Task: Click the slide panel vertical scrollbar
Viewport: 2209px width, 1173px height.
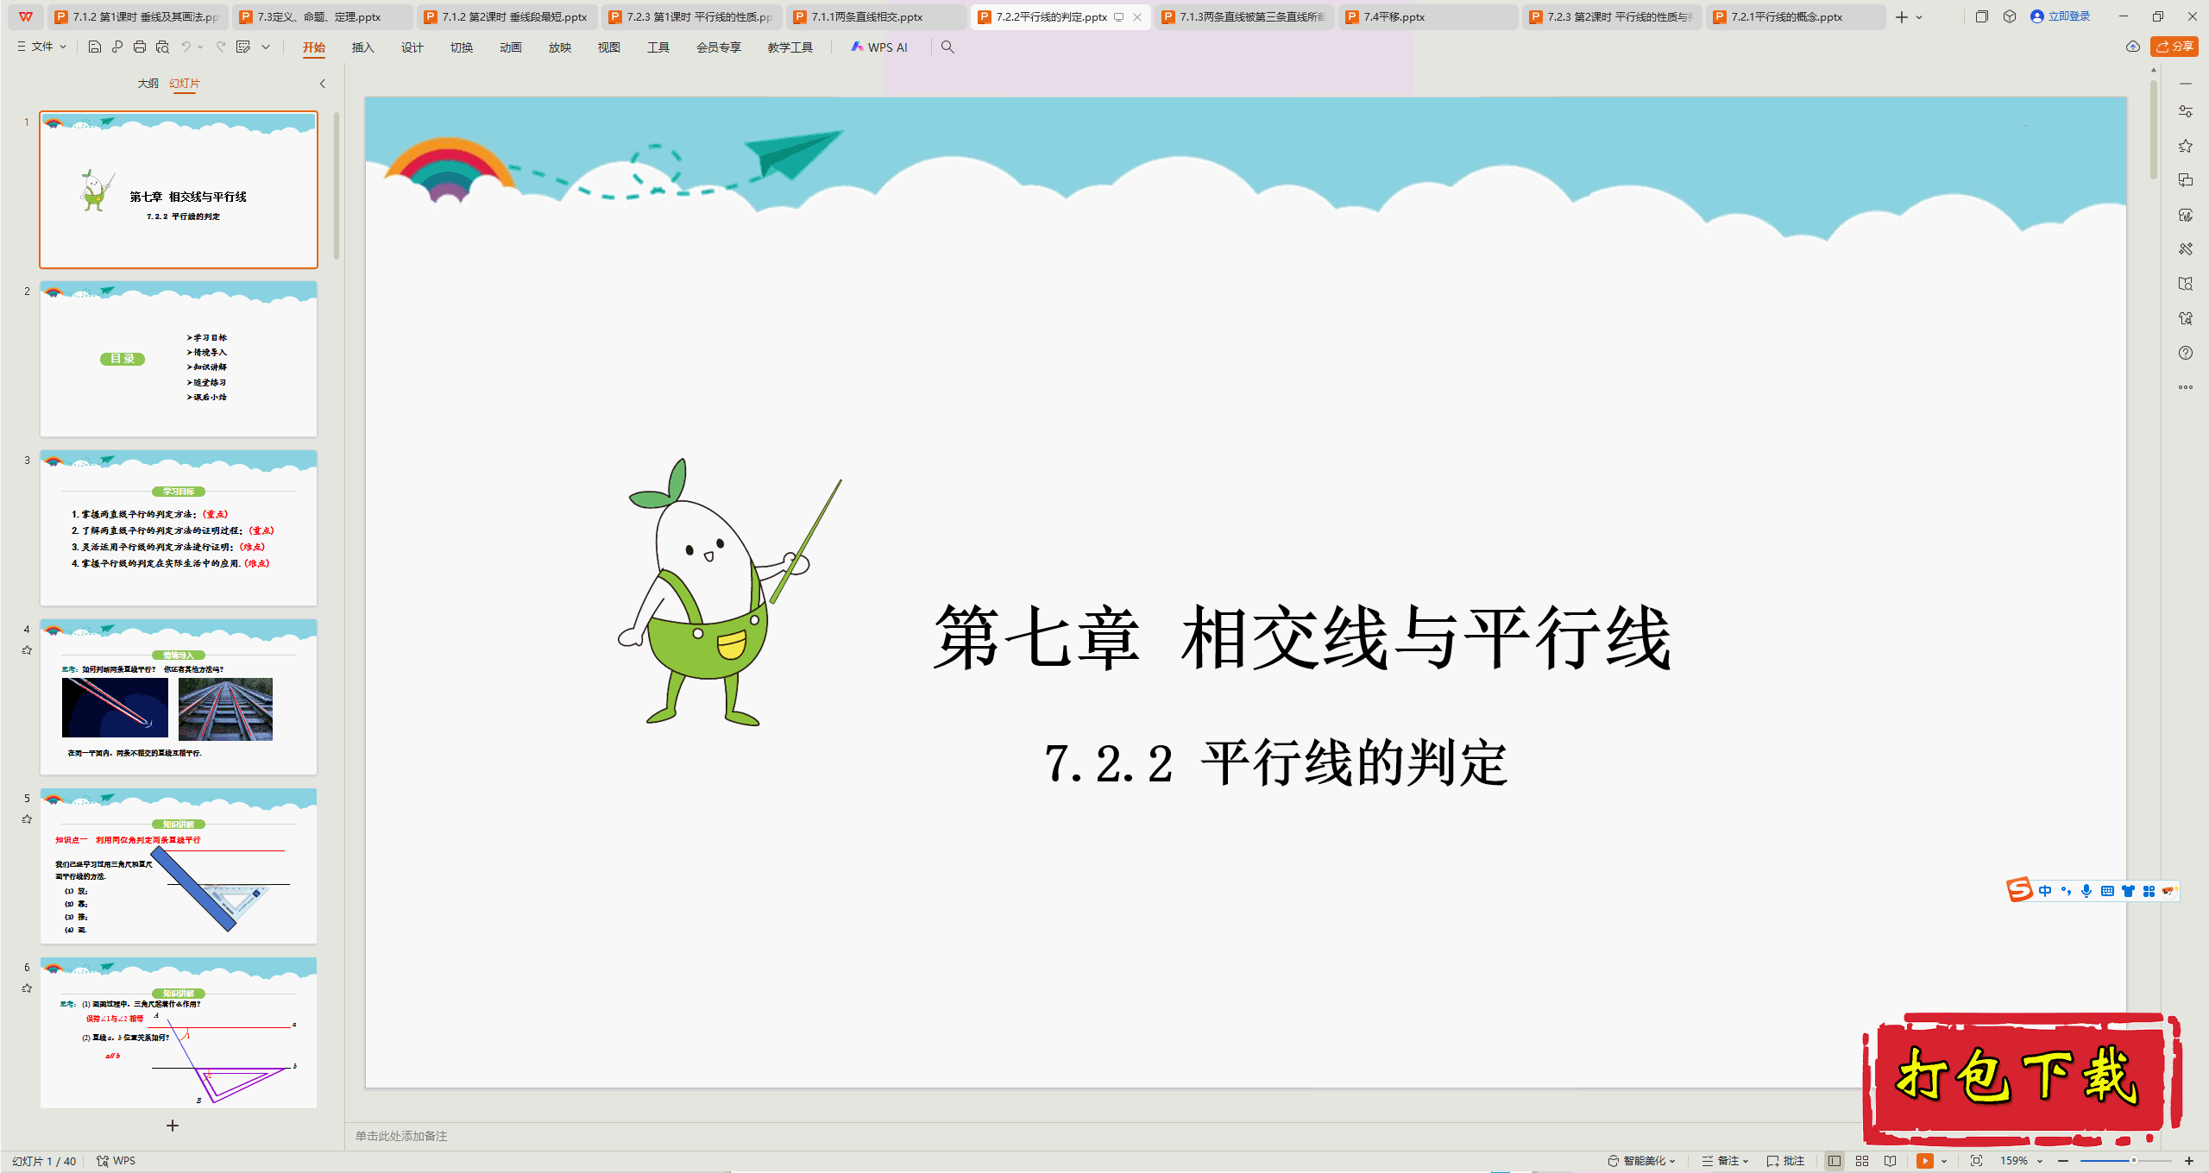Action: 337,185
